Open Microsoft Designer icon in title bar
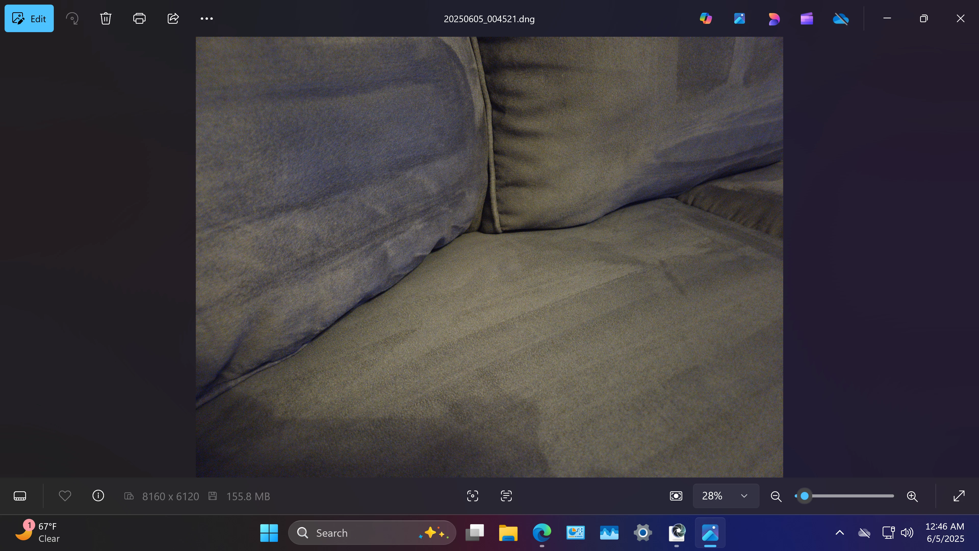 point(774,19)
